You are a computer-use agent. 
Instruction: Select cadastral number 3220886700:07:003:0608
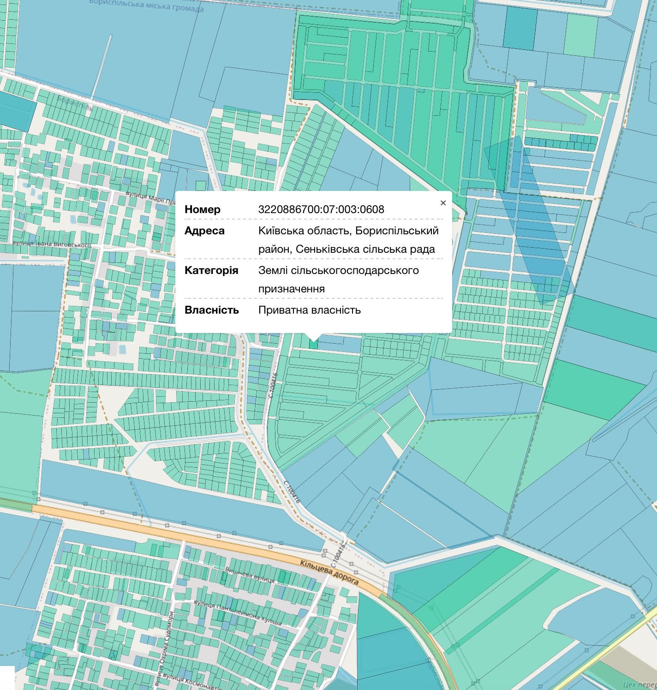pyautogui.click(x=321, y=209)
